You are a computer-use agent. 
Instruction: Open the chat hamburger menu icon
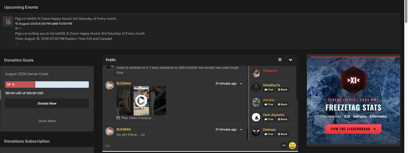[x=280, y=60]
